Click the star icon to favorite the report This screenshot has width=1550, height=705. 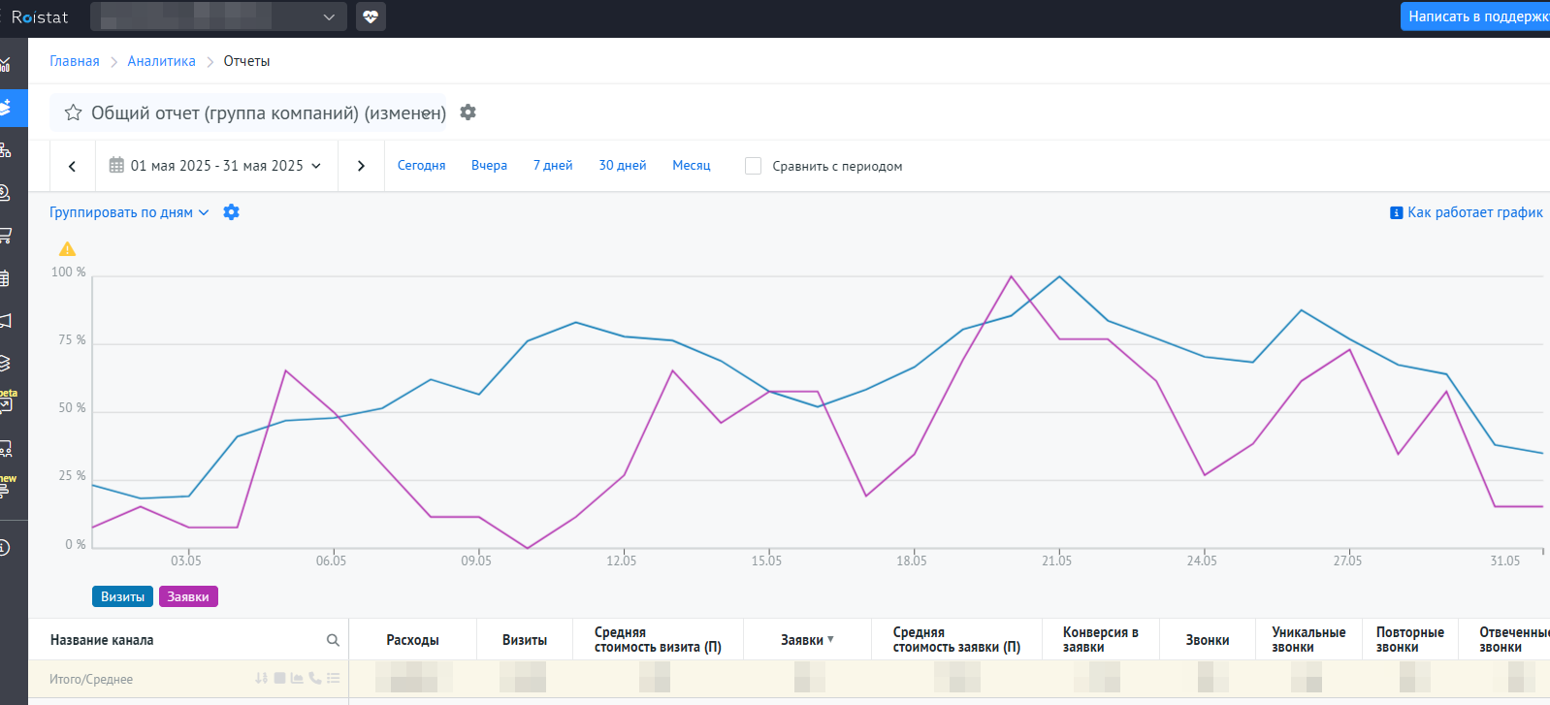[73, 112]
